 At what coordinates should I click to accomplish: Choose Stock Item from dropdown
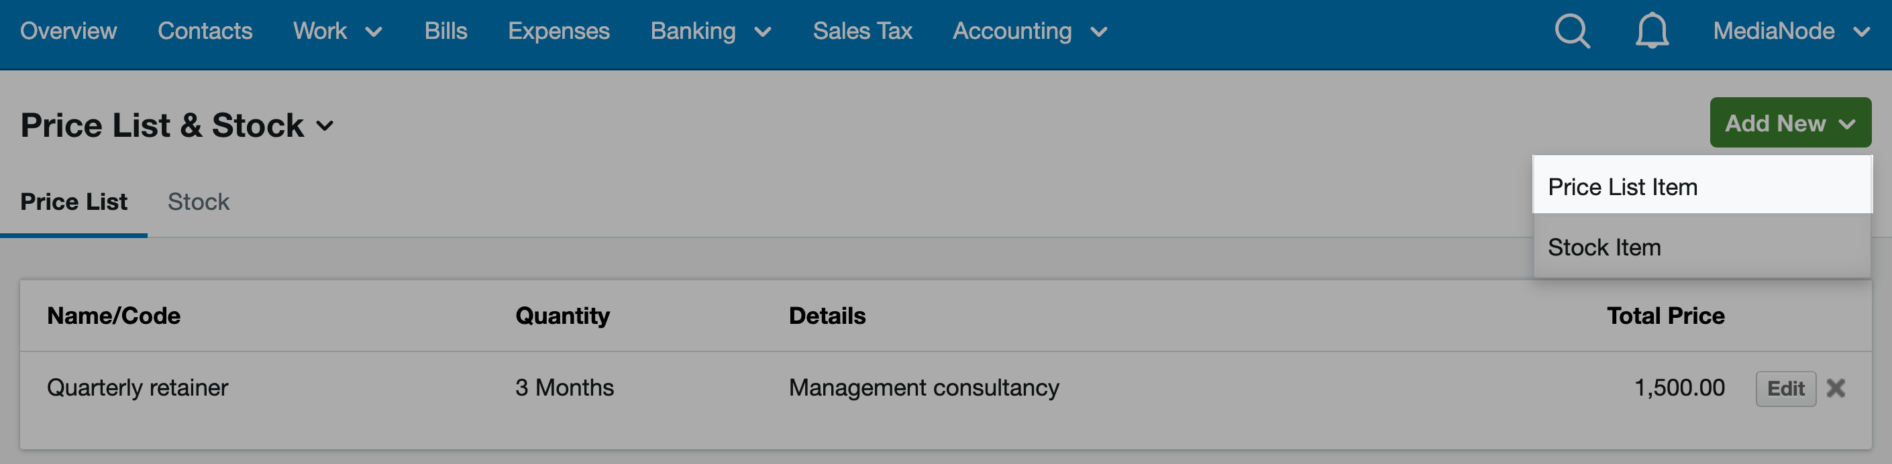1701,247
